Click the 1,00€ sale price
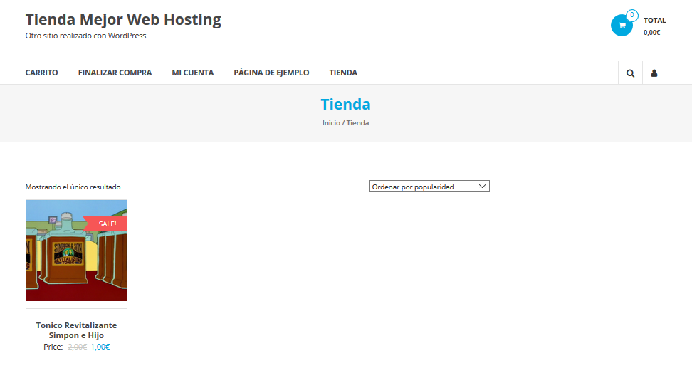 tap(100, 347)
